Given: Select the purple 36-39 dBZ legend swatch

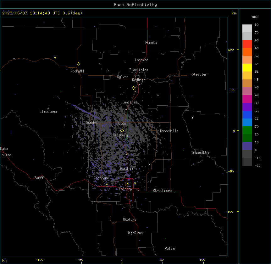Looking at the screenshot, I should pyautogui.click(x=247, y=107).
